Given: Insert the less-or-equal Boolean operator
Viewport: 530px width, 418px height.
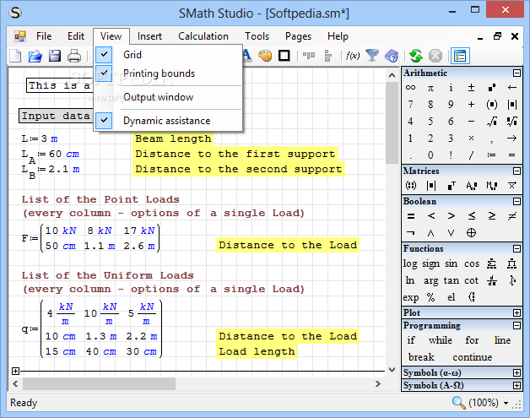Looking at the screenshot, I should (472, 216).
